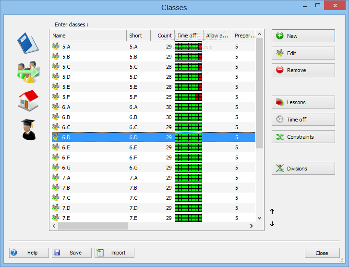Image resolution: width=349 pixels, height=267 pixels.
Task: Open Constraints for the class
Action: (x=303, y=137)
